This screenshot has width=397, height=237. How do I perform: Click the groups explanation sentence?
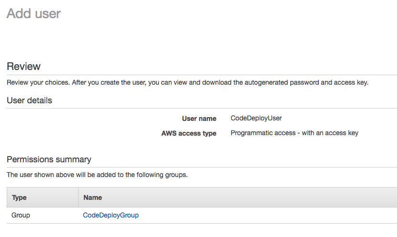pos(97,175)
